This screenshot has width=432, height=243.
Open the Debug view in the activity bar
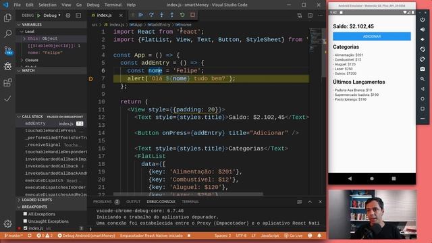(x=7, y=66)
